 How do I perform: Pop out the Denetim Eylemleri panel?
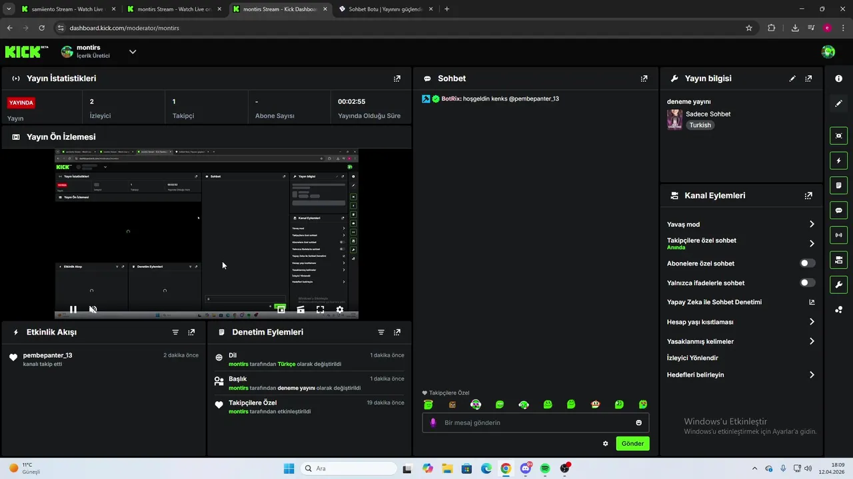(x=397, y=332)
